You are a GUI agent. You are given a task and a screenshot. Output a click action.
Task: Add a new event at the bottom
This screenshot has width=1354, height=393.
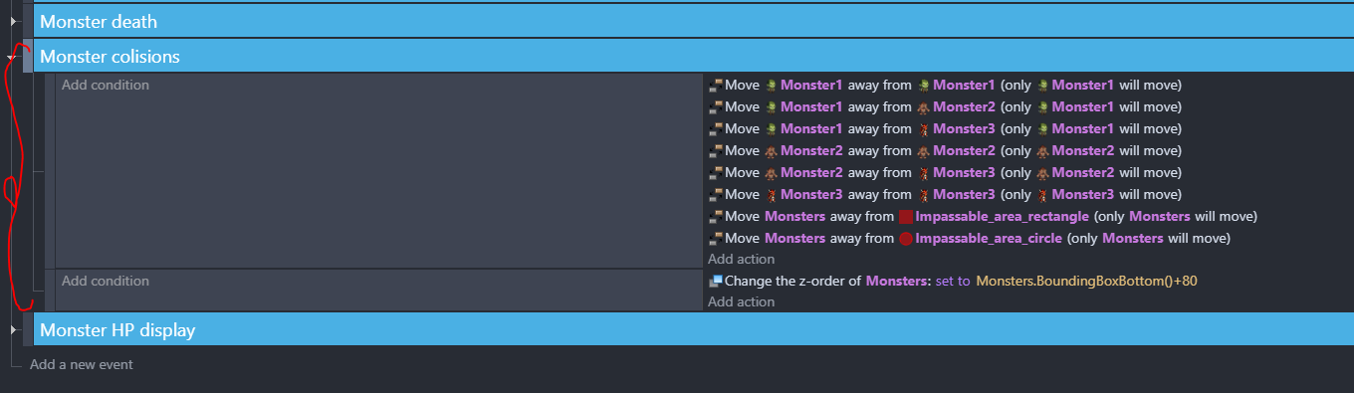click(82, 365)
